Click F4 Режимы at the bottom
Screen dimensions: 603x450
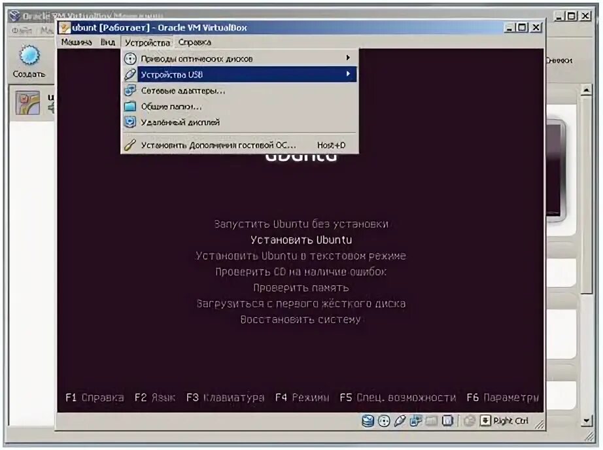302,397
